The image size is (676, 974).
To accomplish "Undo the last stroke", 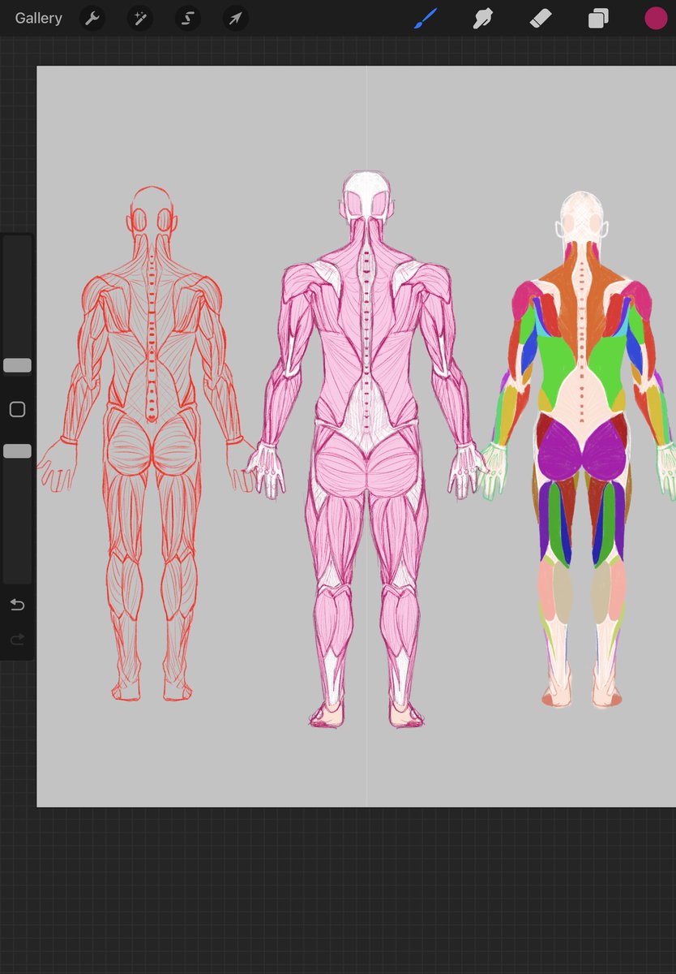I will pyautogui.click(x=17, y=605).
